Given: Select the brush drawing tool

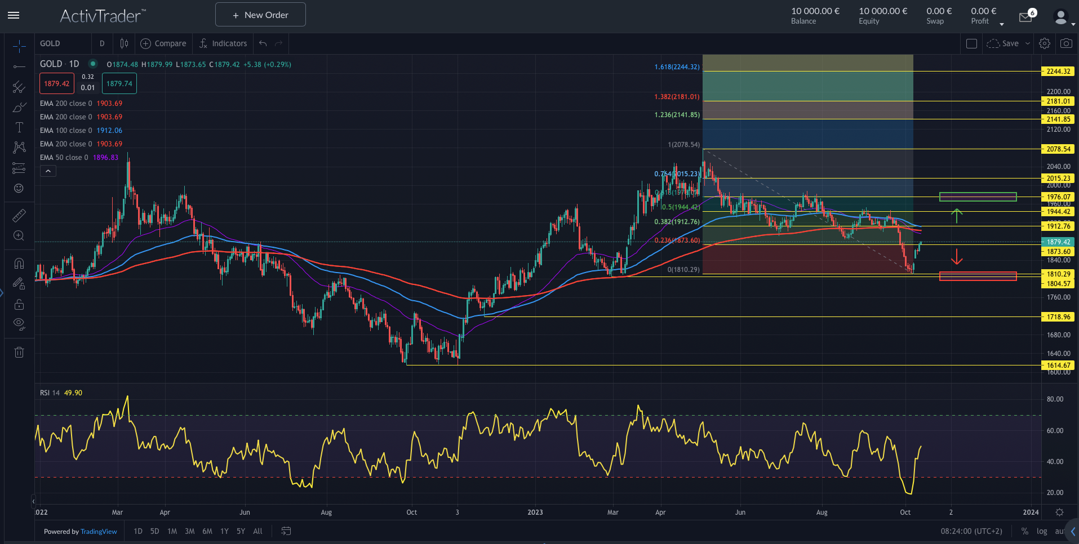Looking at the screenshot, I should (19, 107).
